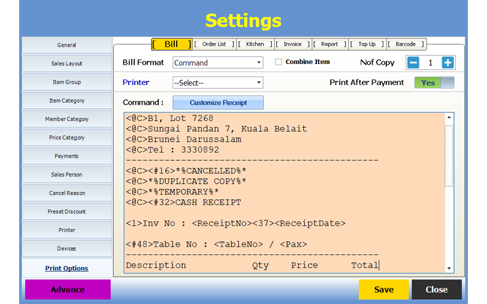Viewport: 487px width, 304px height.
Task: Click Customize Receipt button
Action: pos(218,103)
